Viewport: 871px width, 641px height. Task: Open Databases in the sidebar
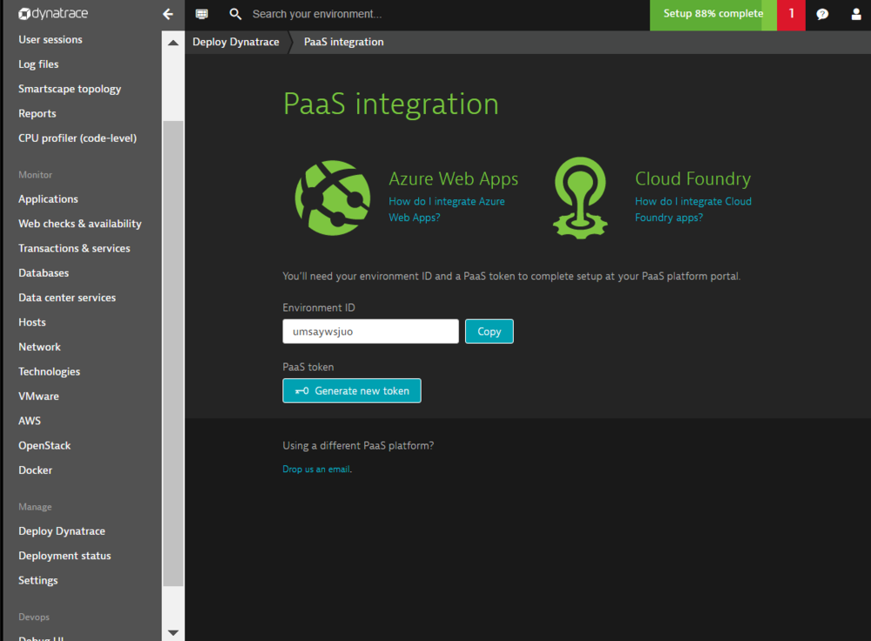[44, 273]
